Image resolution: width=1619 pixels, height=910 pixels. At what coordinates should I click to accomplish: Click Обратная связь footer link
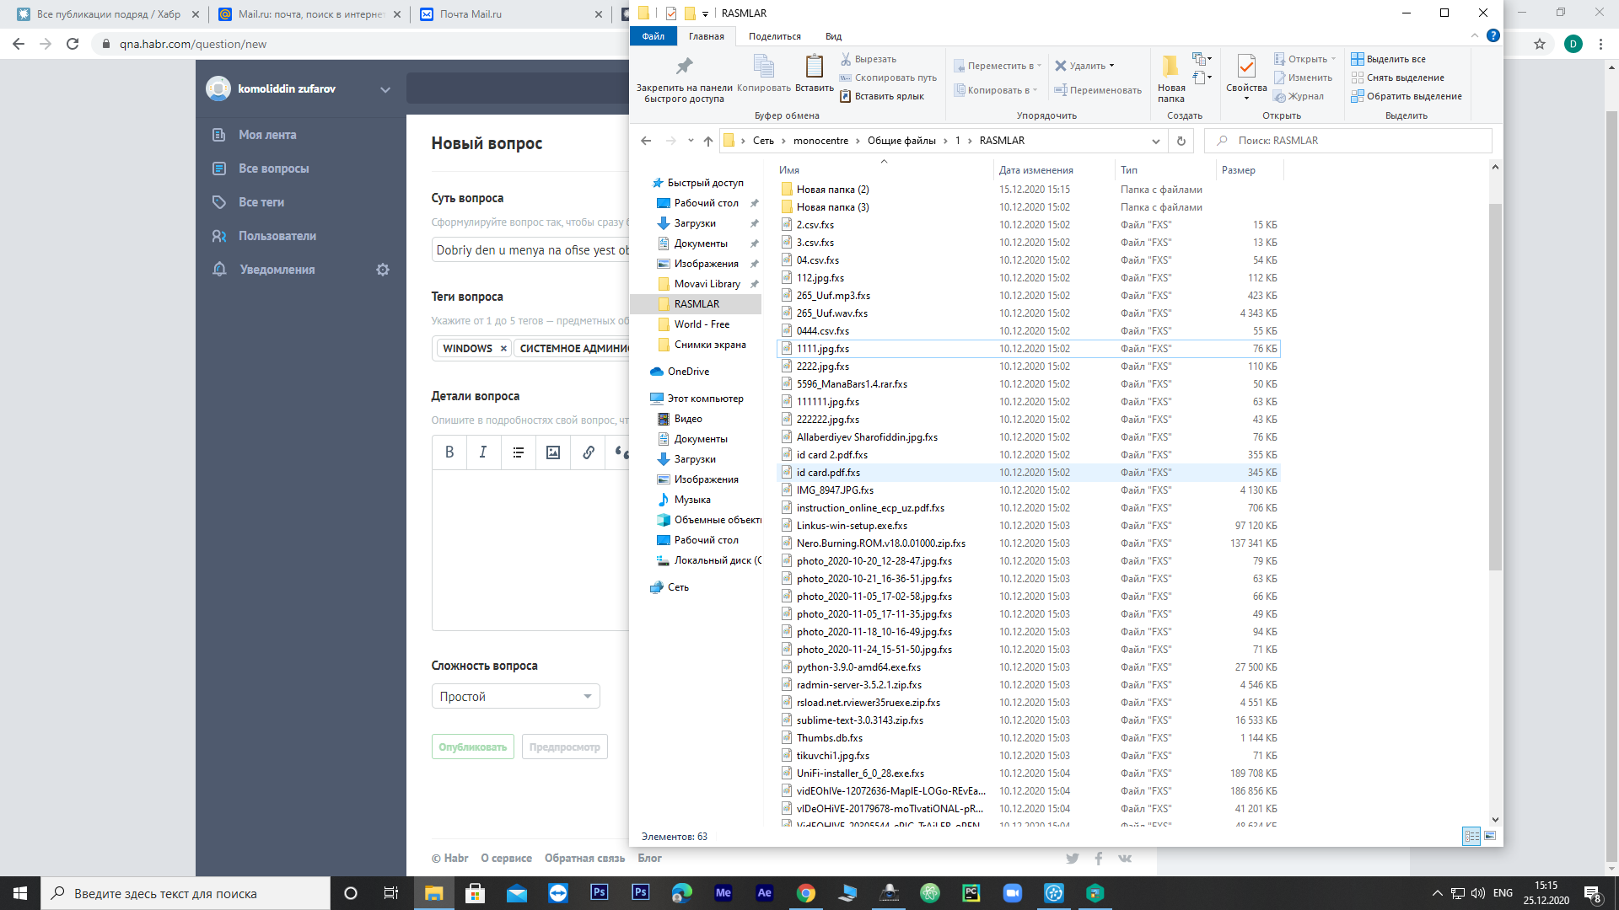tap(584, 858)
